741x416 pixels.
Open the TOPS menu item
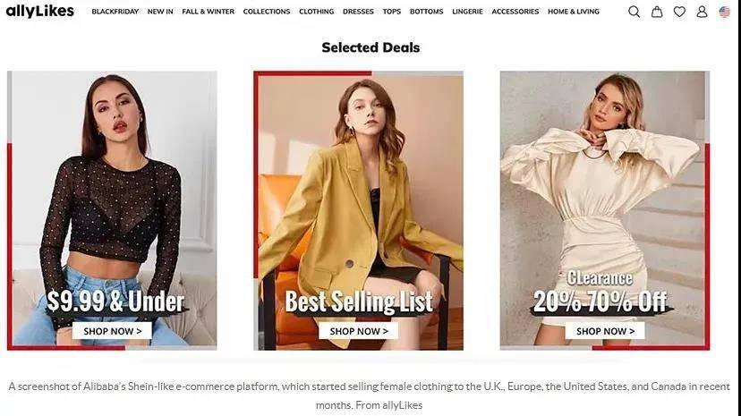[392, 12]
